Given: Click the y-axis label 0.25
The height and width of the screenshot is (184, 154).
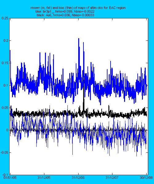Looking at the screenshot, I should 5,18.
